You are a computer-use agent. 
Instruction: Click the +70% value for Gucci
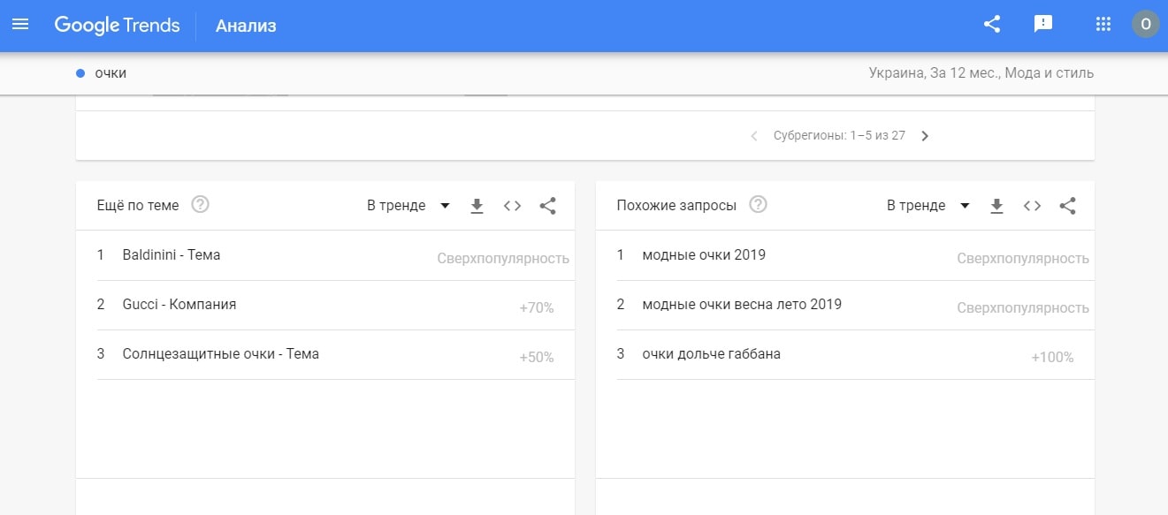pos(537,308)
